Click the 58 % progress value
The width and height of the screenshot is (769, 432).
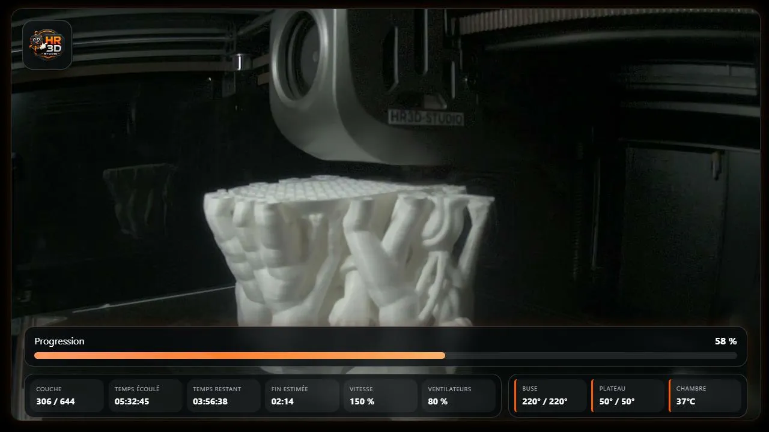click(x=726, y=341)
